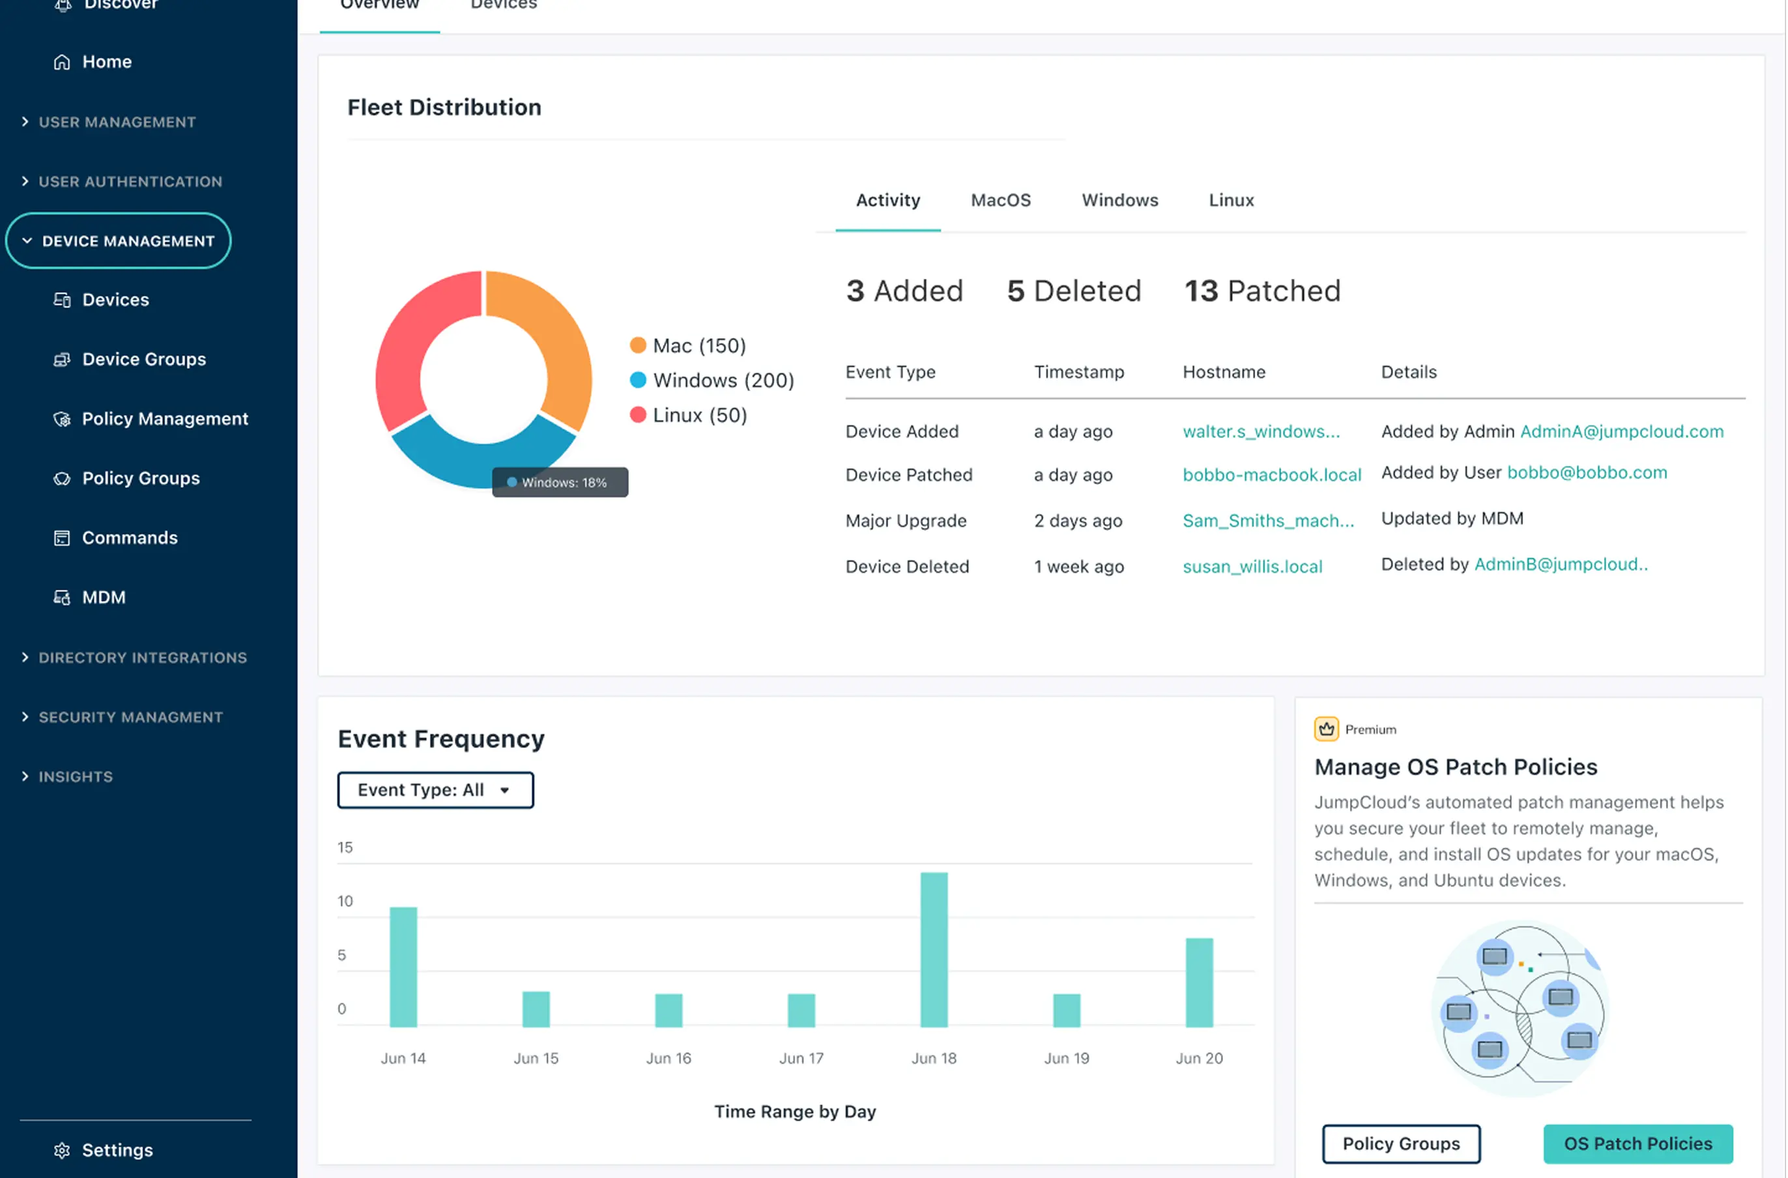Collapse the Device Management section
Viewport: 1788px width, 1178px height.
[x=119, y=241]
